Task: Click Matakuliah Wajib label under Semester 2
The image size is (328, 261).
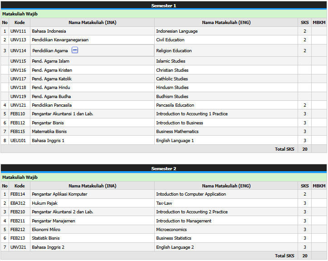Action: 20,177
